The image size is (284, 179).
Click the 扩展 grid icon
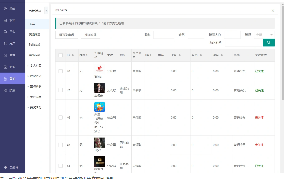tap(5, 90)
